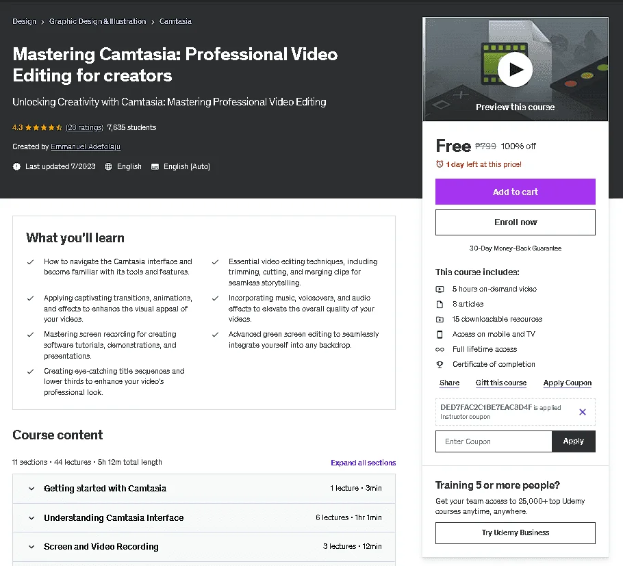Click the 'Course content' heading

[58, 435]
